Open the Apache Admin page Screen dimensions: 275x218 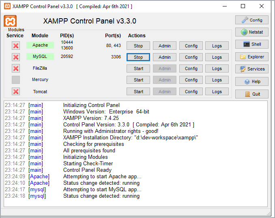pos(165,46)
